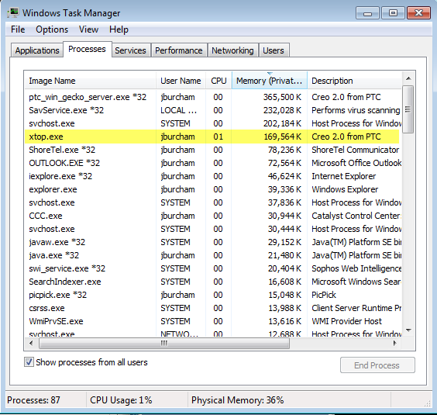Sort by CPU column header

(x=218, y=81)
